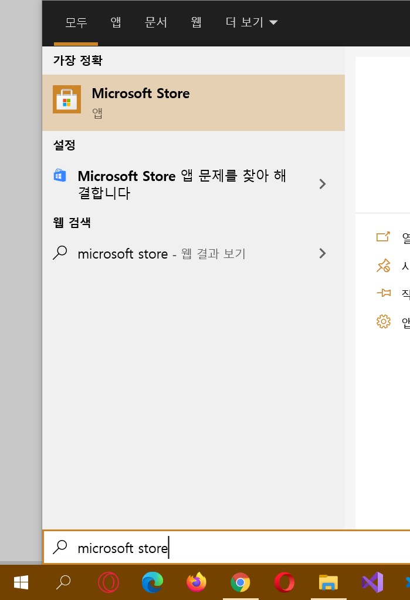Switch to the 웹 tab

click(196, 22)
